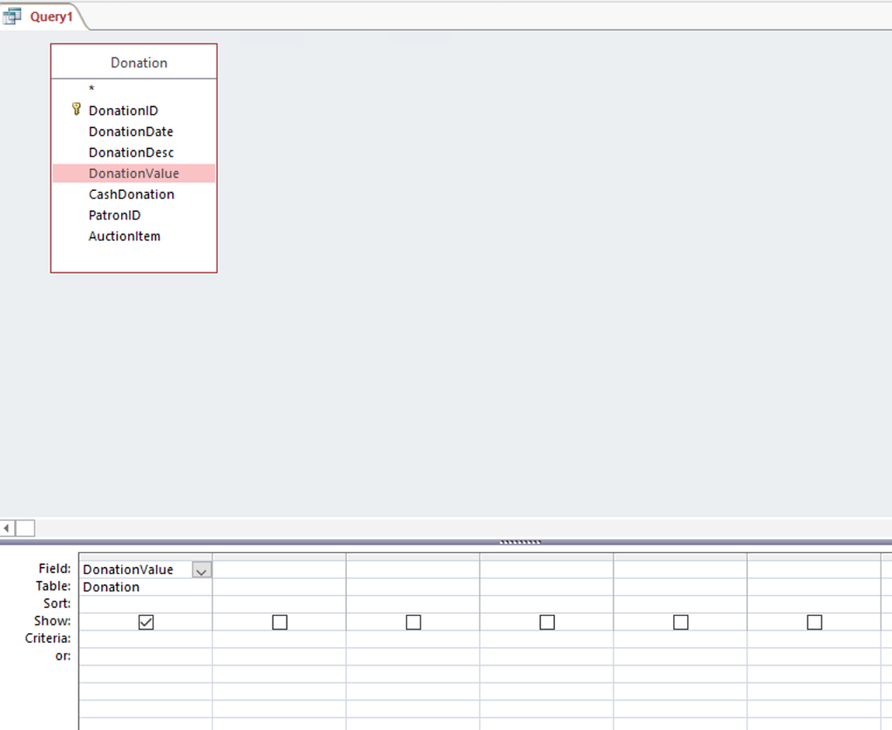Click the Criteria cell in second grid column
The width and height of the screenshot is (892, 730).
coord(280,639)
